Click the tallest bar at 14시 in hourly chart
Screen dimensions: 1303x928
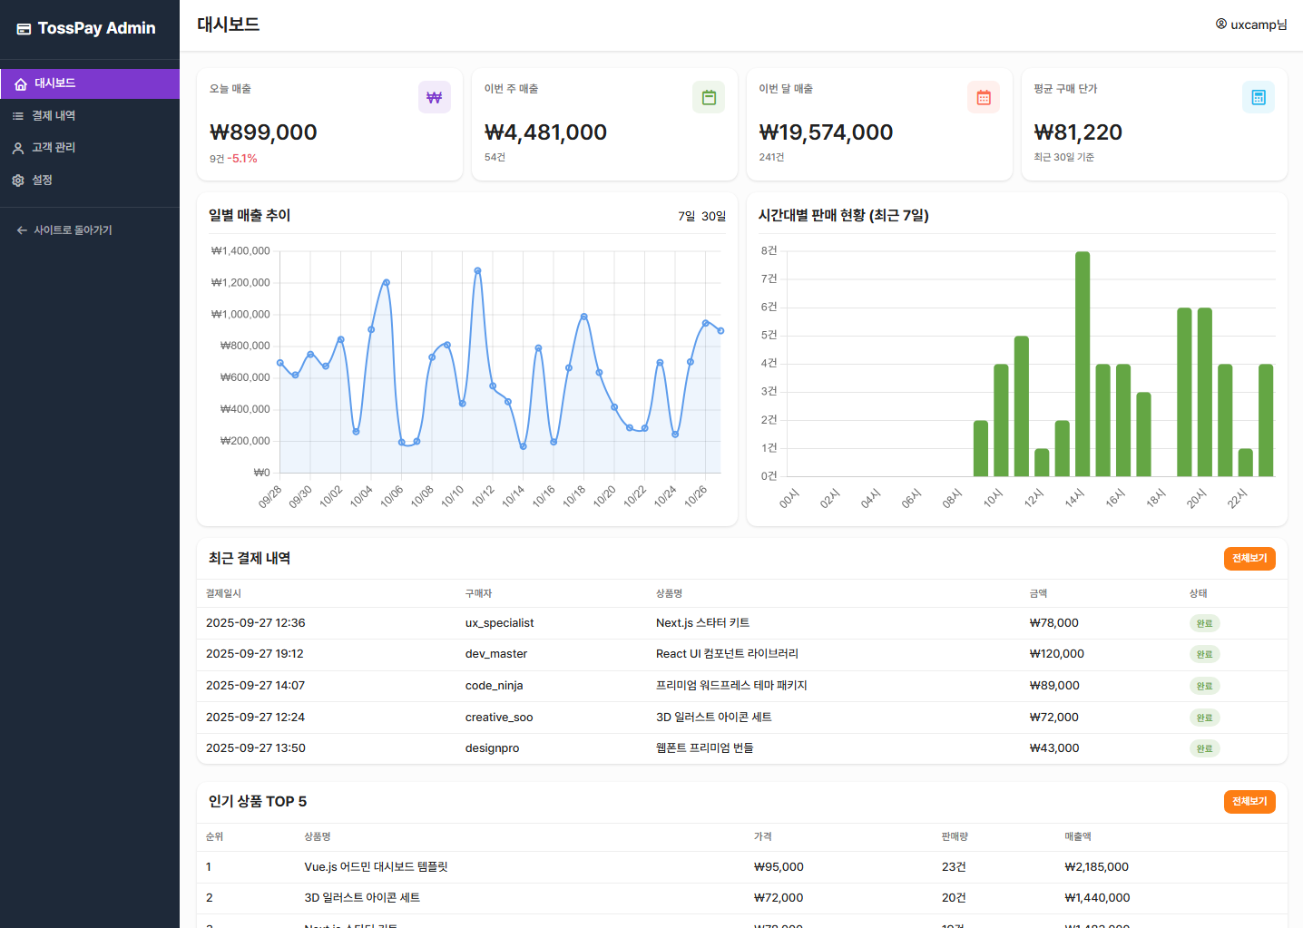(1082, 363)
